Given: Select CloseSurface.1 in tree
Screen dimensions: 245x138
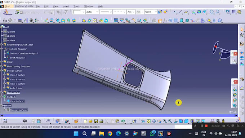Looking at the screenshot, I should (x=17, y=101).
